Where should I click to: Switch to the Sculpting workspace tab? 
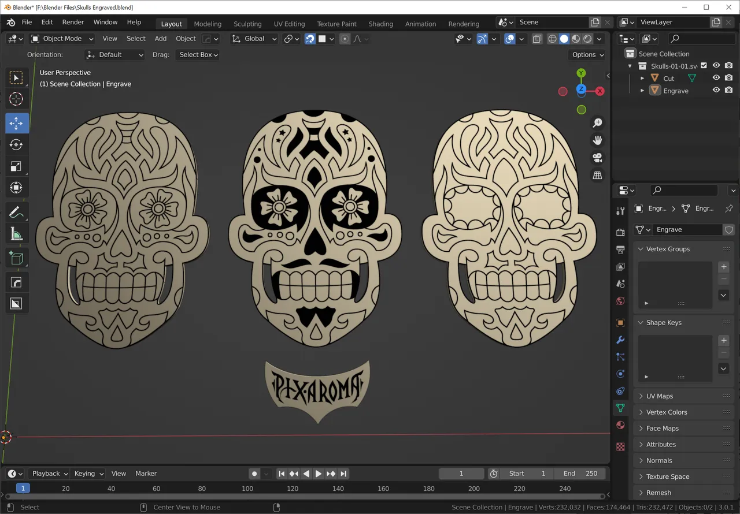click(247, 24)
